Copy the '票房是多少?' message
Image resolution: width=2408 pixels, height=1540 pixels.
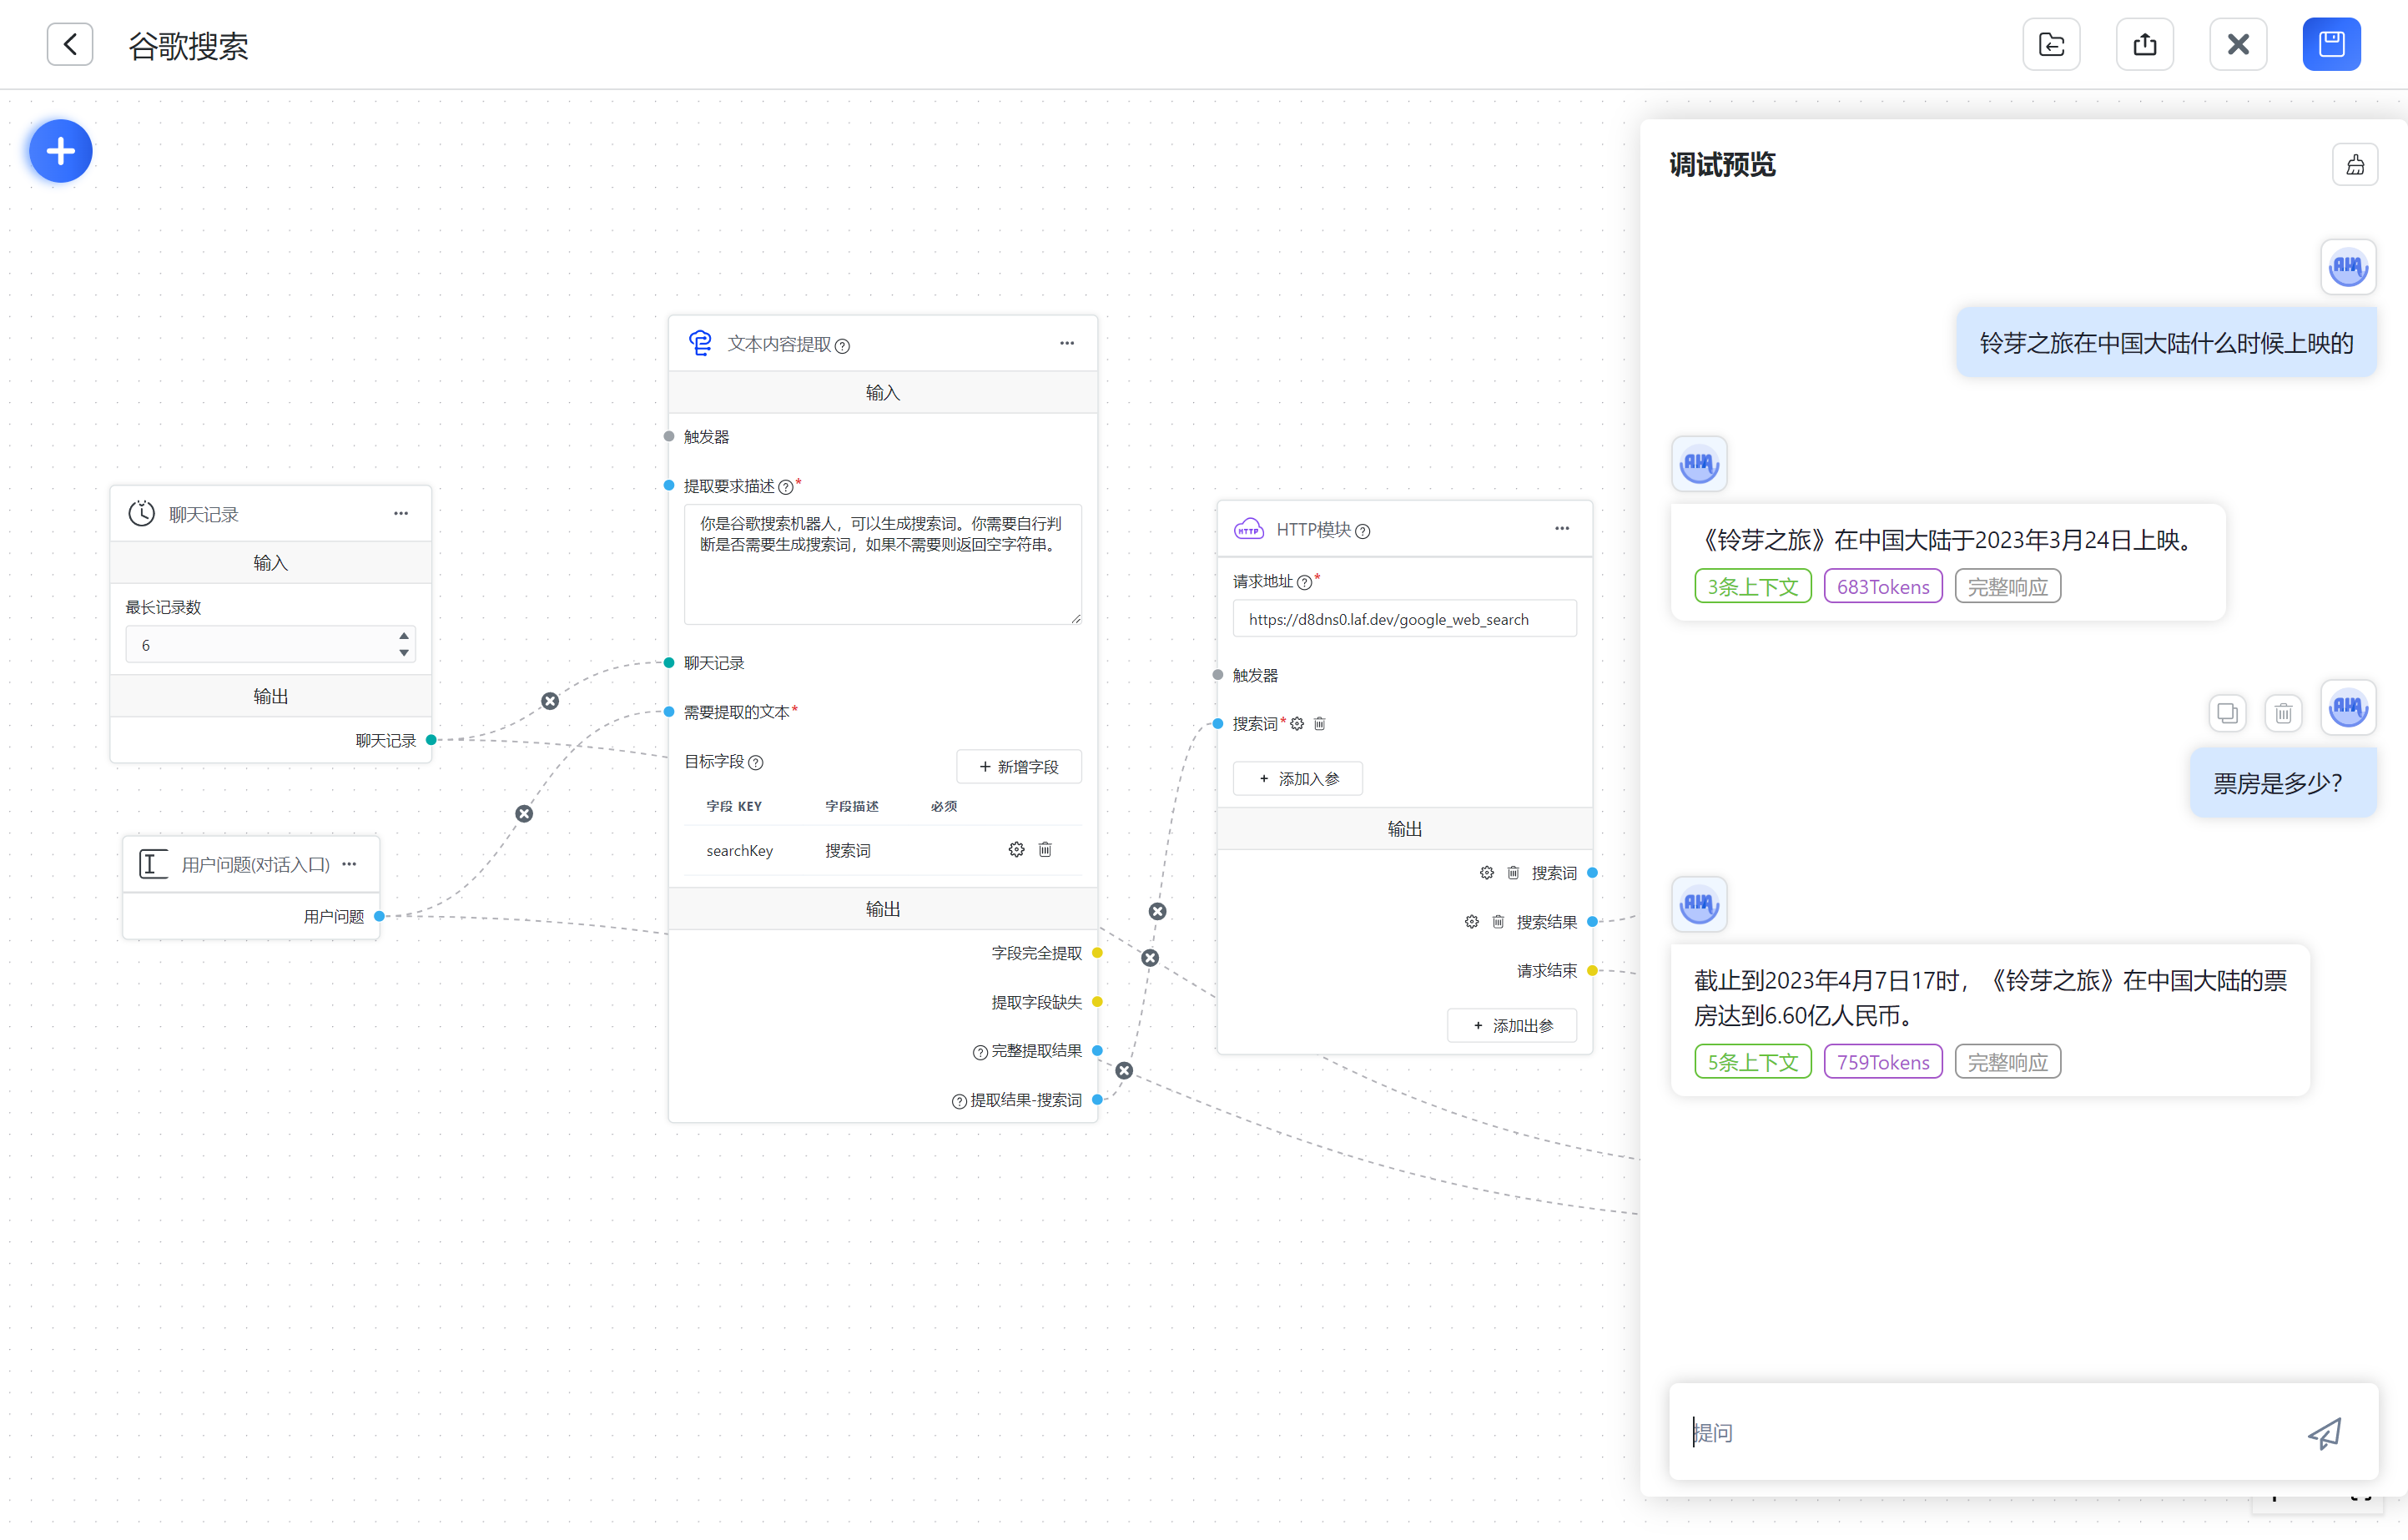pyautogui.click(x=2227, y=713)
